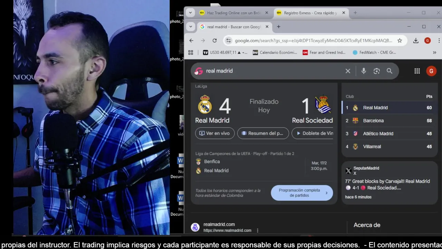The height and width of the screenshot is (249, 442).
Task: Open Chrome downloads icon
Action: 416,40
